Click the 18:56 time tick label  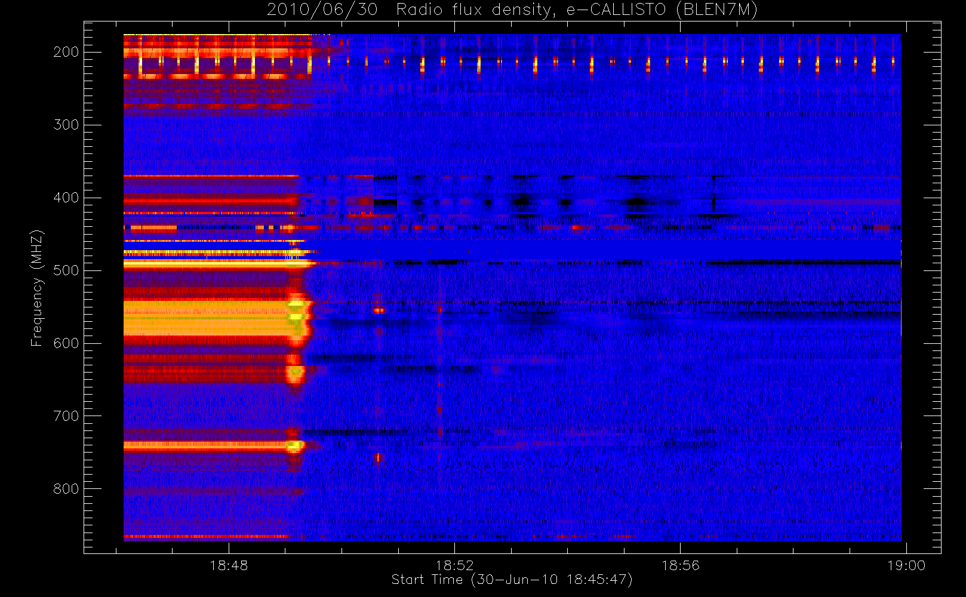coord(680,565)
